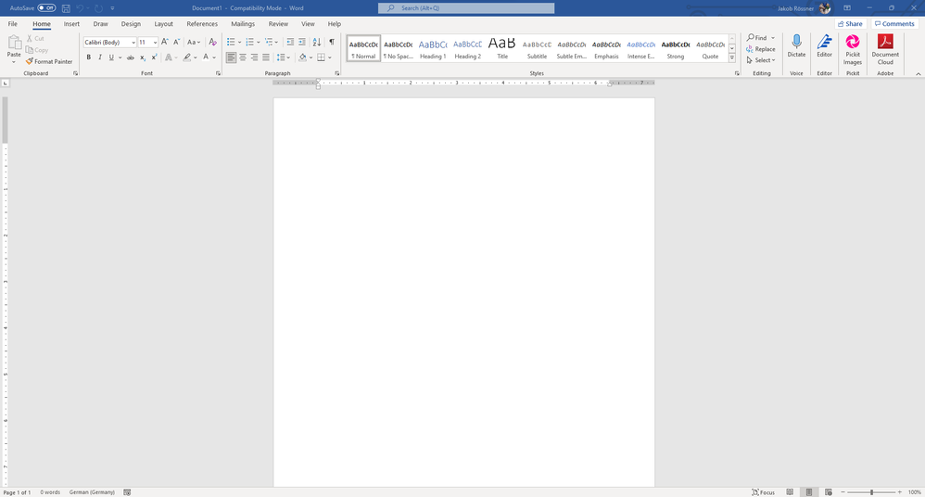Open the font name dropdown

pos(133,43)
